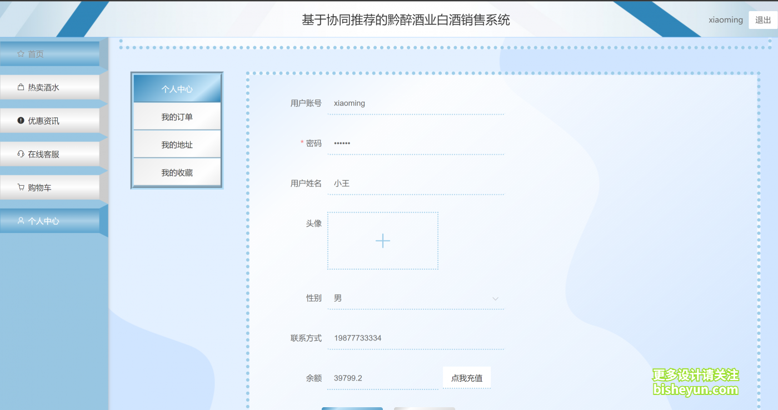Focus the 用户姓名 field containing 小王
Viewport: 778px width, 410px height.
point(416,184)
